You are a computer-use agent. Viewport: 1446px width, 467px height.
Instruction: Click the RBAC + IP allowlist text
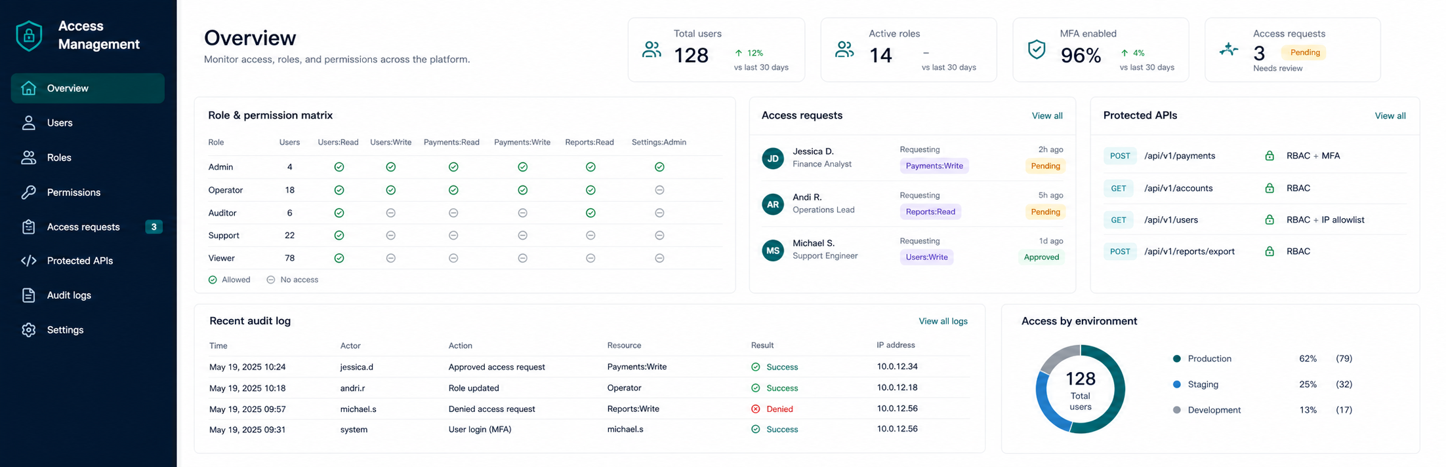coord(1325,219)
